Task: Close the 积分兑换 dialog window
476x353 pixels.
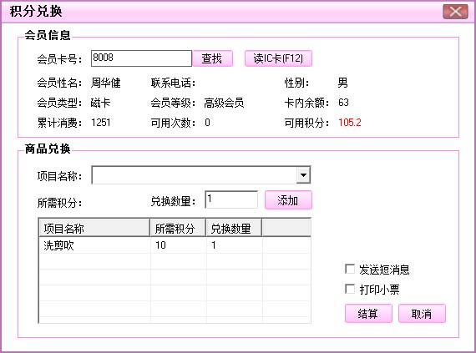Action: [x=455, y=12]
